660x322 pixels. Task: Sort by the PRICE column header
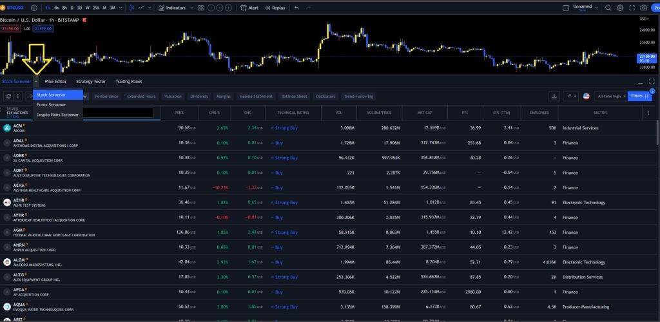click(179, 113)
